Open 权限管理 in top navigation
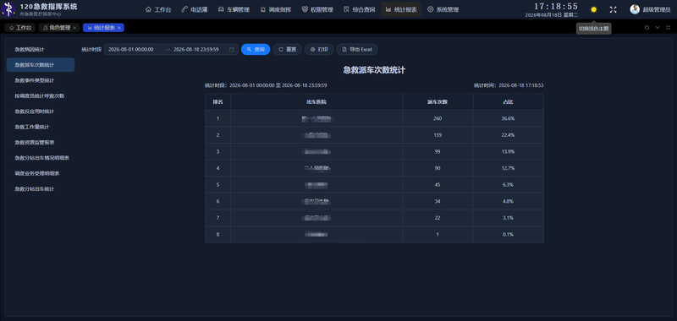The width and height of the screenshot is (677, 321). pos(317,9)
